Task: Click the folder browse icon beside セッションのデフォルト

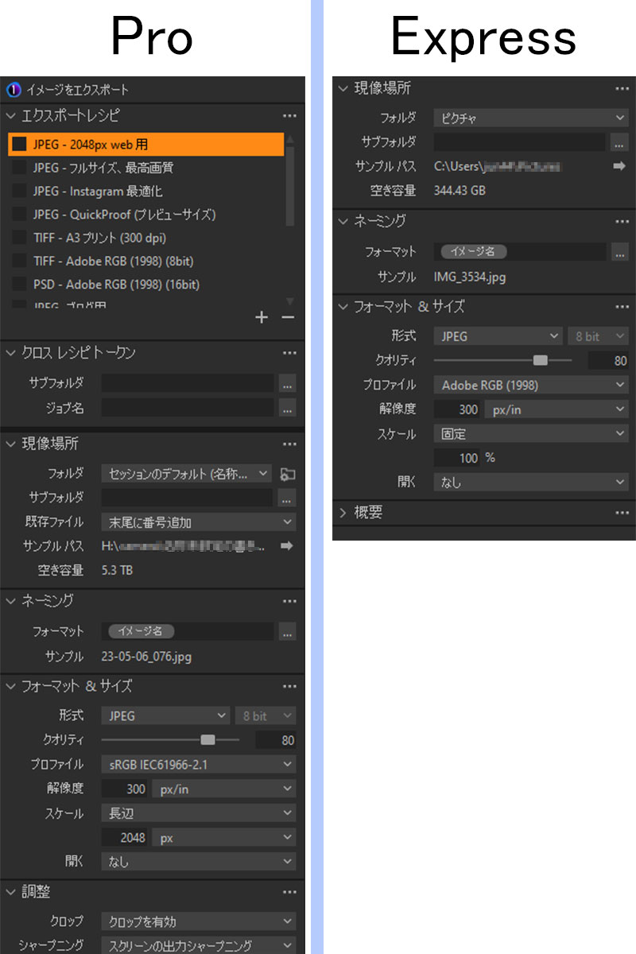Action: 289,474
